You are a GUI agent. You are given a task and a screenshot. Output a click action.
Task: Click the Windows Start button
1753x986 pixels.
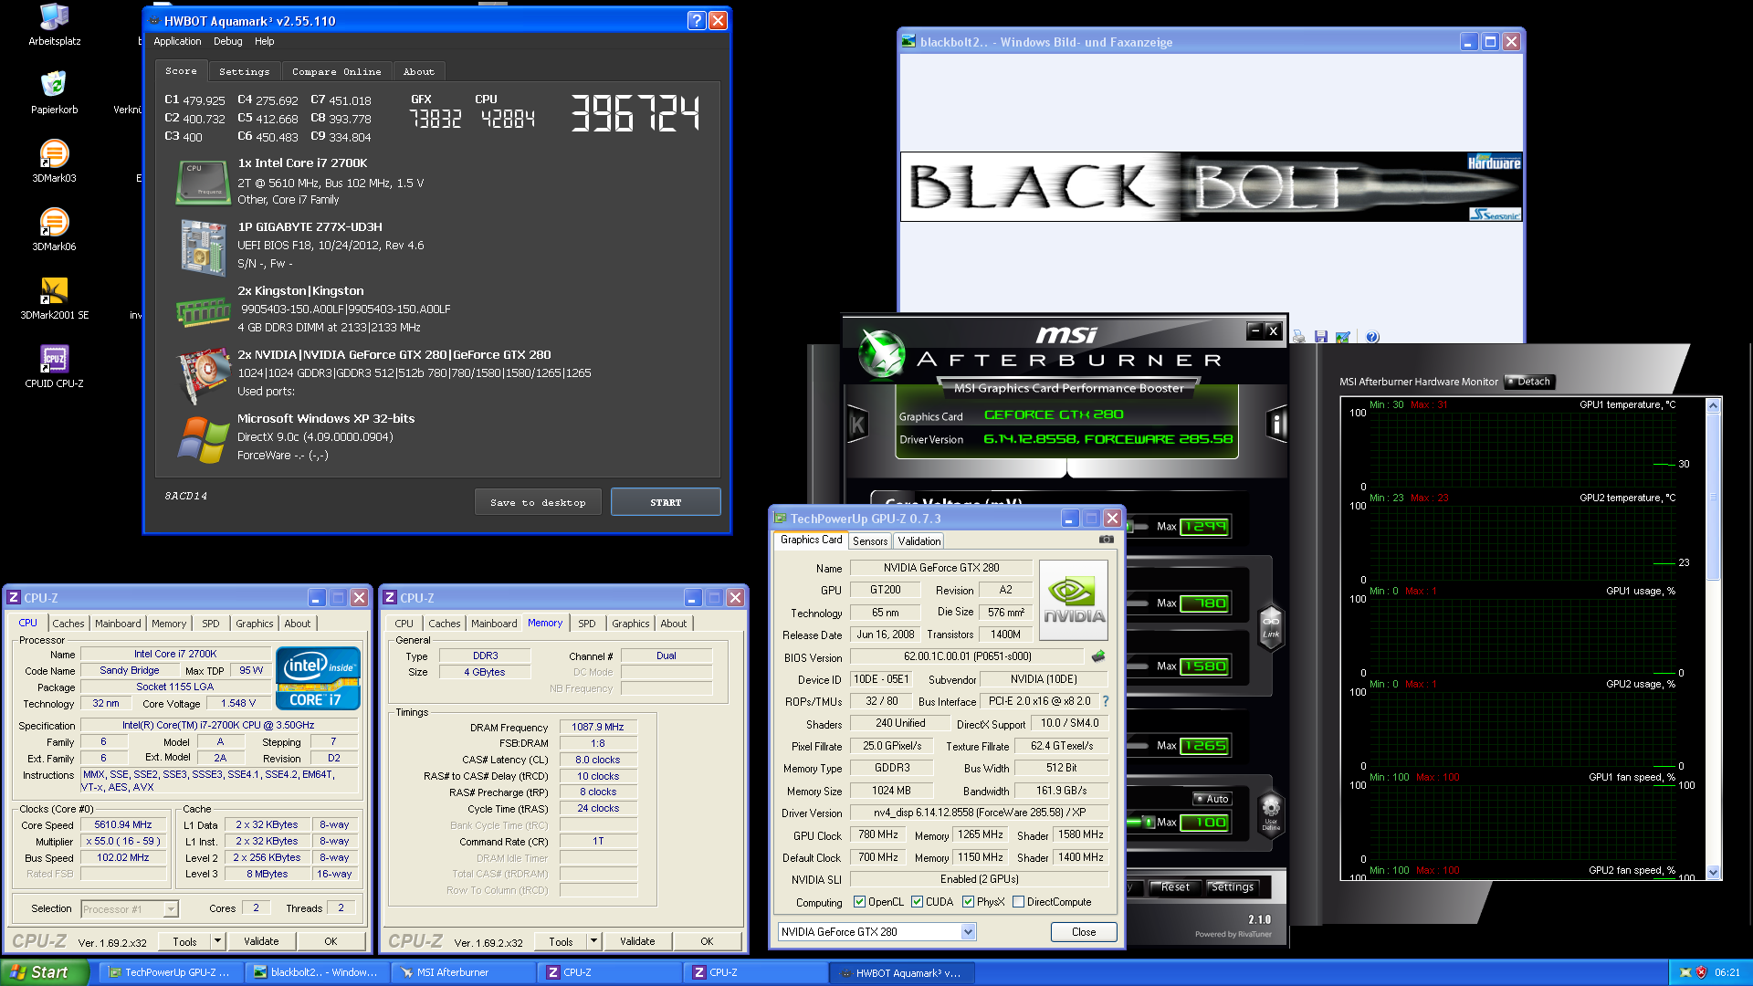44,972
